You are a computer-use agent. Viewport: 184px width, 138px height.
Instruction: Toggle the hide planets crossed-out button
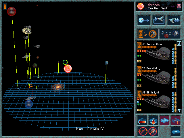point(153,131)
